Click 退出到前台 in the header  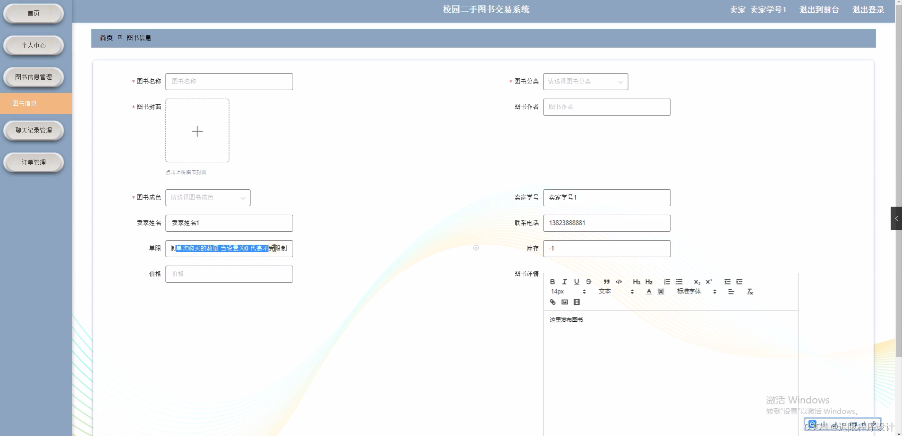[x=820, y=9]
